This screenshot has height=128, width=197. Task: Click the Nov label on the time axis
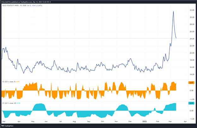tap(116, 121)
